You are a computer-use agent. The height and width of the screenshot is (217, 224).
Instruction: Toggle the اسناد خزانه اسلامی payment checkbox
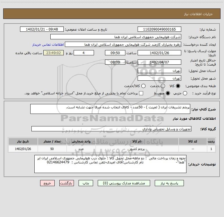pyautogui.click(x=141, y=93)
